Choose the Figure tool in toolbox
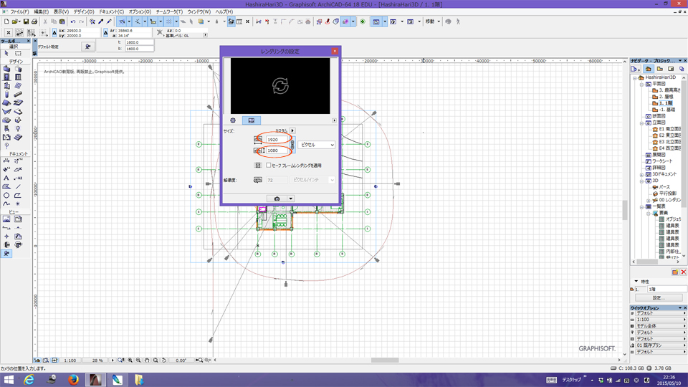688x387 pixels. click(6, 219)
